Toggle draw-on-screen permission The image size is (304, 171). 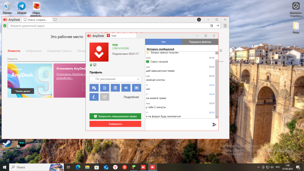pos(94,97)
